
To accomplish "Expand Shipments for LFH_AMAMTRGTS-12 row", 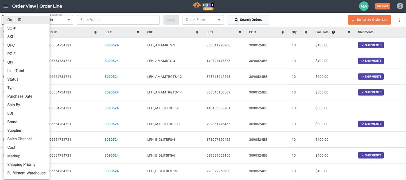I will point(371,77).
